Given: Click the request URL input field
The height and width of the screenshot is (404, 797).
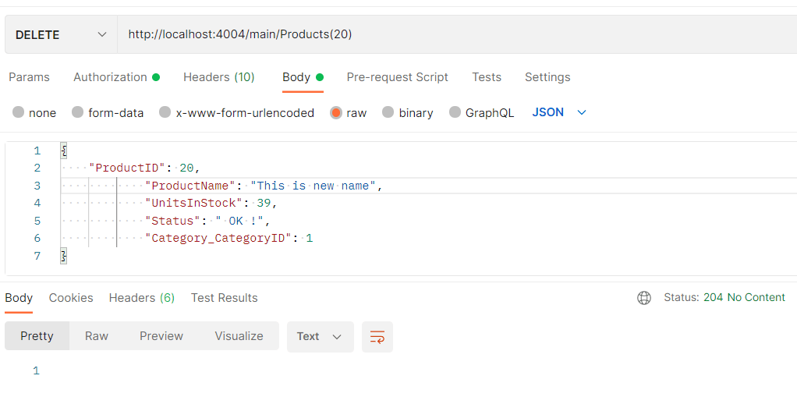Looking at the screenshot, I should (x=452, y=34).
